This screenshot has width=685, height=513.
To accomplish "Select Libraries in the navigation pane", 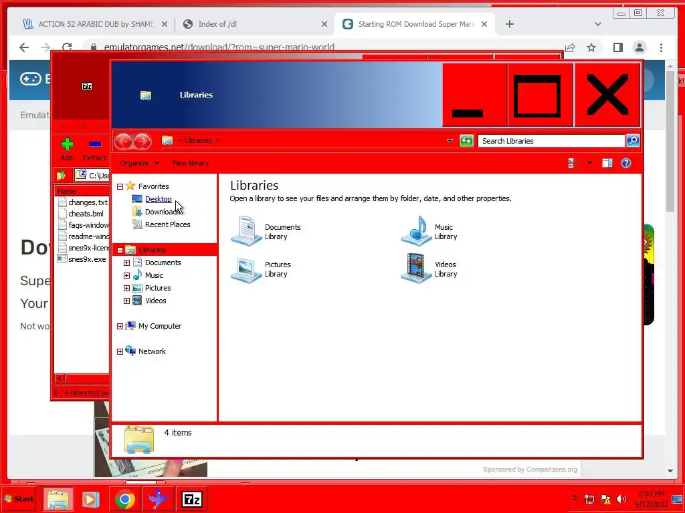I will coord(152,250).
